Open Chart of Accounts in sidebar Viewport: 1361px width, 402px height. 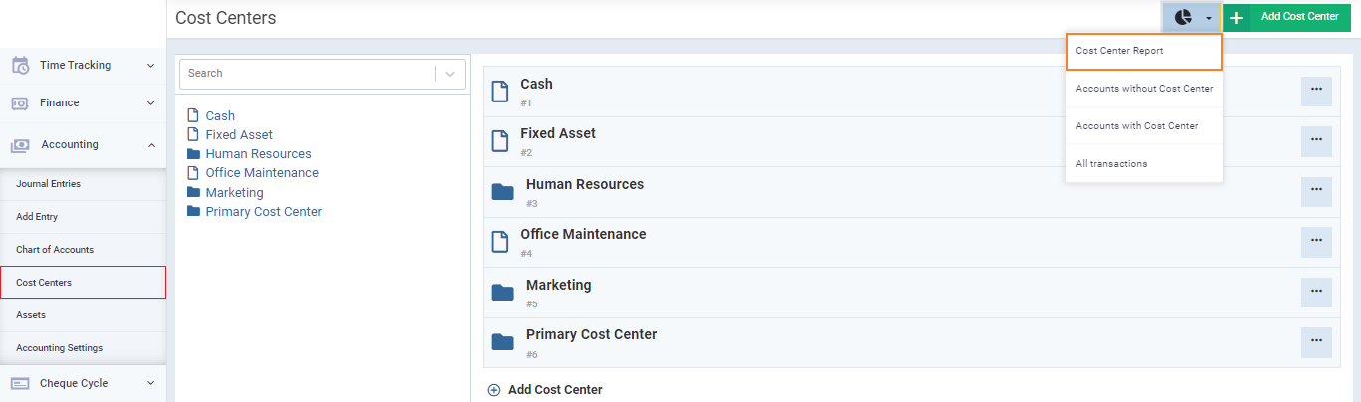pyautogui.click(x=83, y=250)
